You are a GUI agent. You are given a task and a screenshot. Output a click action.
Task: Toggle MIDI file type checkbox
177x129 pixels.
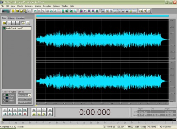(x=4, y=98)
